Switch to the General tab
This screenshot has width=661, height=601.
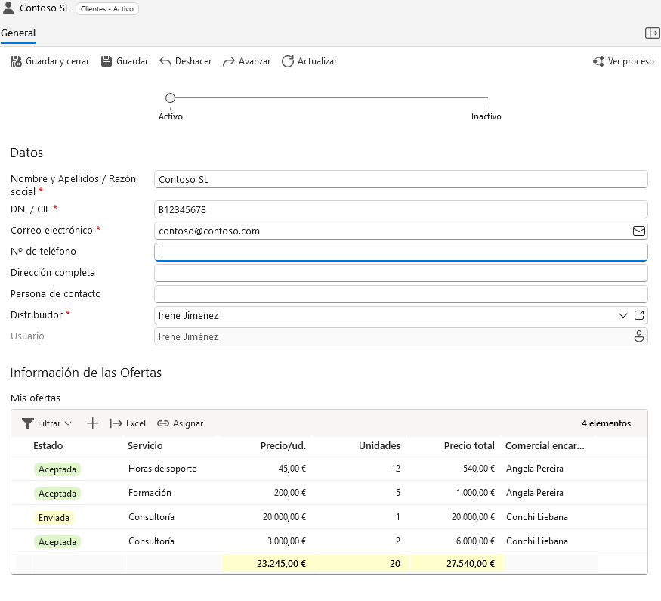(18, 33)
